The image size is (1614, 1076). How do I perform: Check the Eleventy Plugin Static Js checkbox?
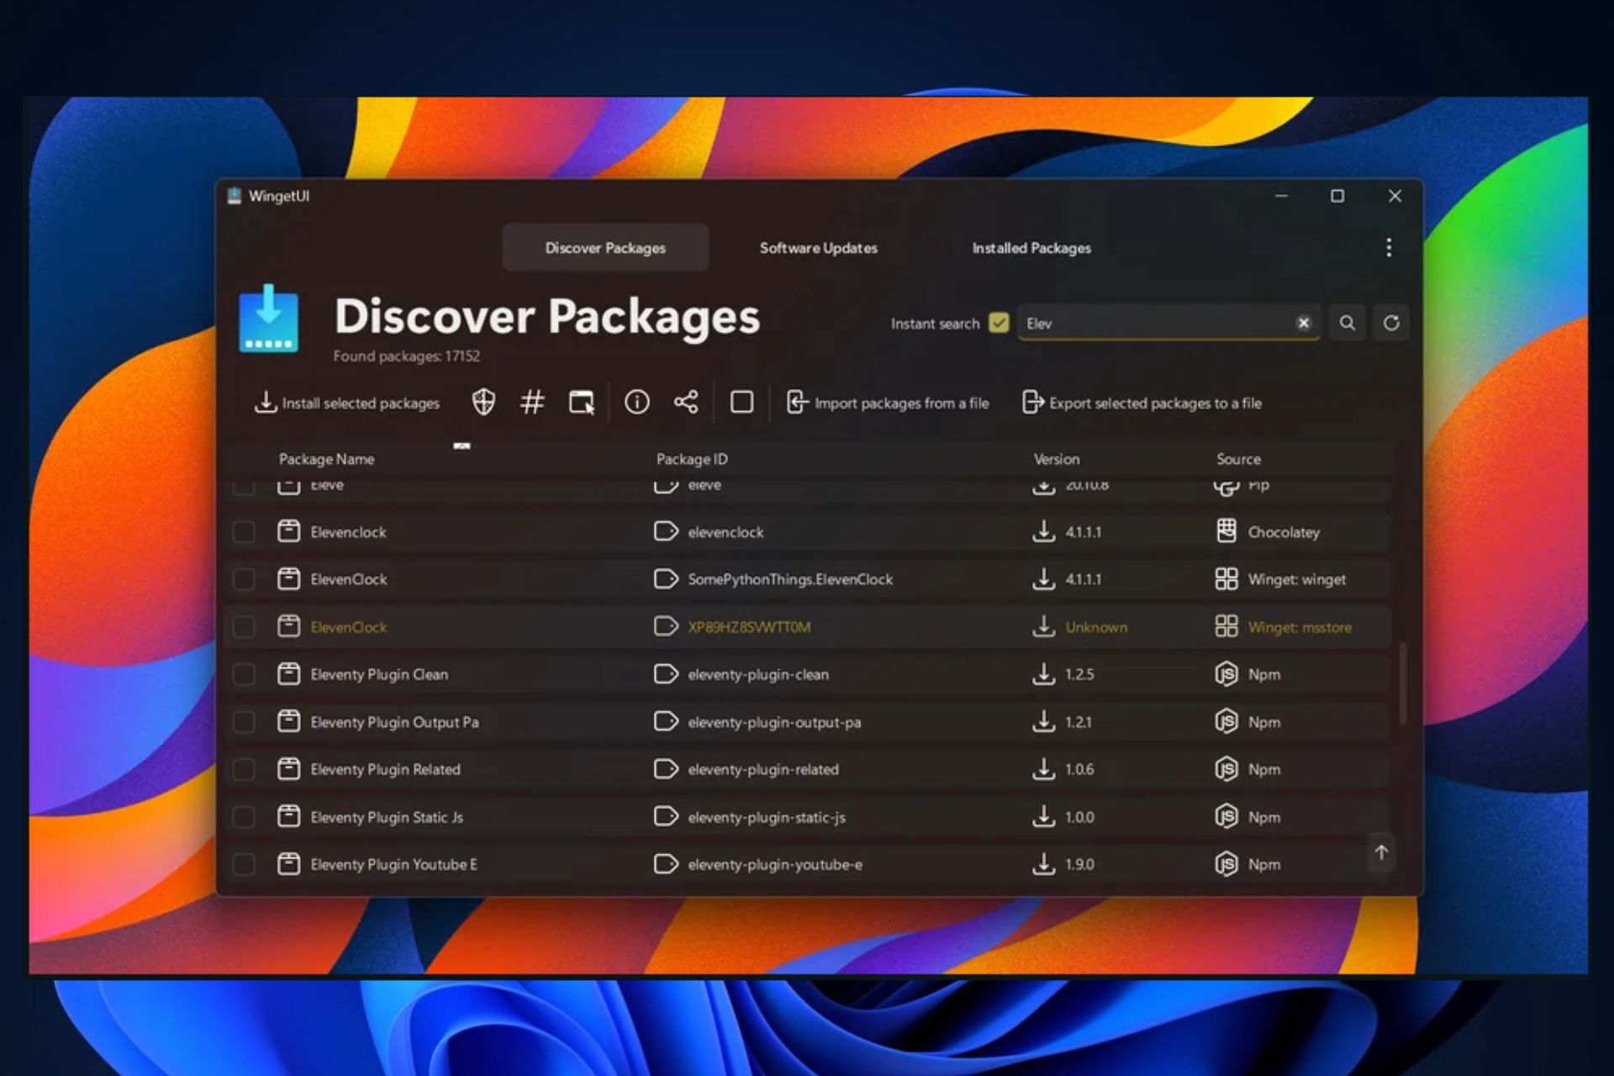[x=244, y=816]
